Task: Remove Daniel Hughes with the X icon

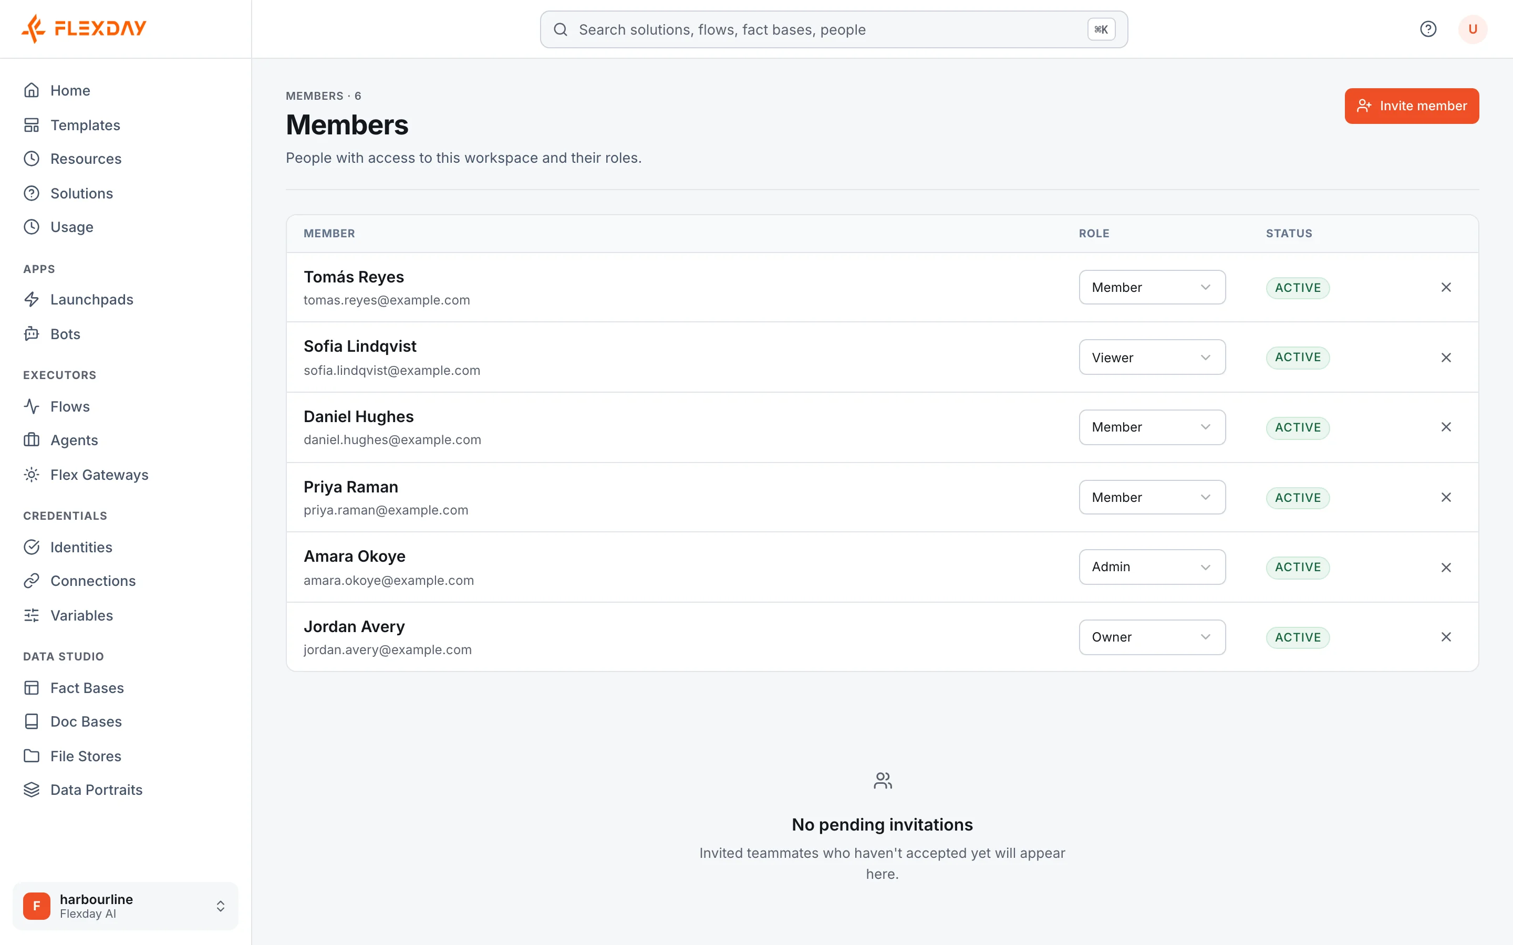Action: [x=1446, y=427]
